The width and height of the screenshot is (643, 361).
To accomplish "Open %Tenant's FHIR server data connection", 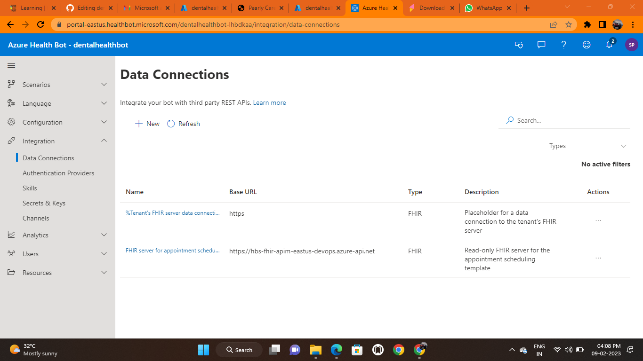I will pos(173,213).
